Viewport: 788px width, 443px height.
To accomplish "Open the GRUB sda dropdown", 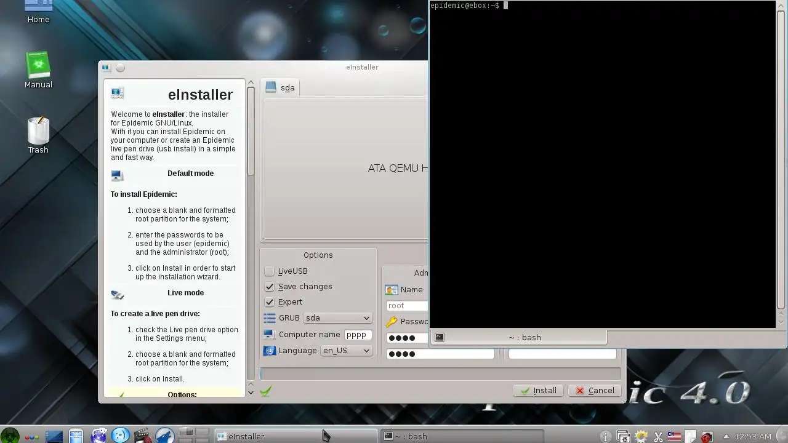I will (x=337, y=317).
